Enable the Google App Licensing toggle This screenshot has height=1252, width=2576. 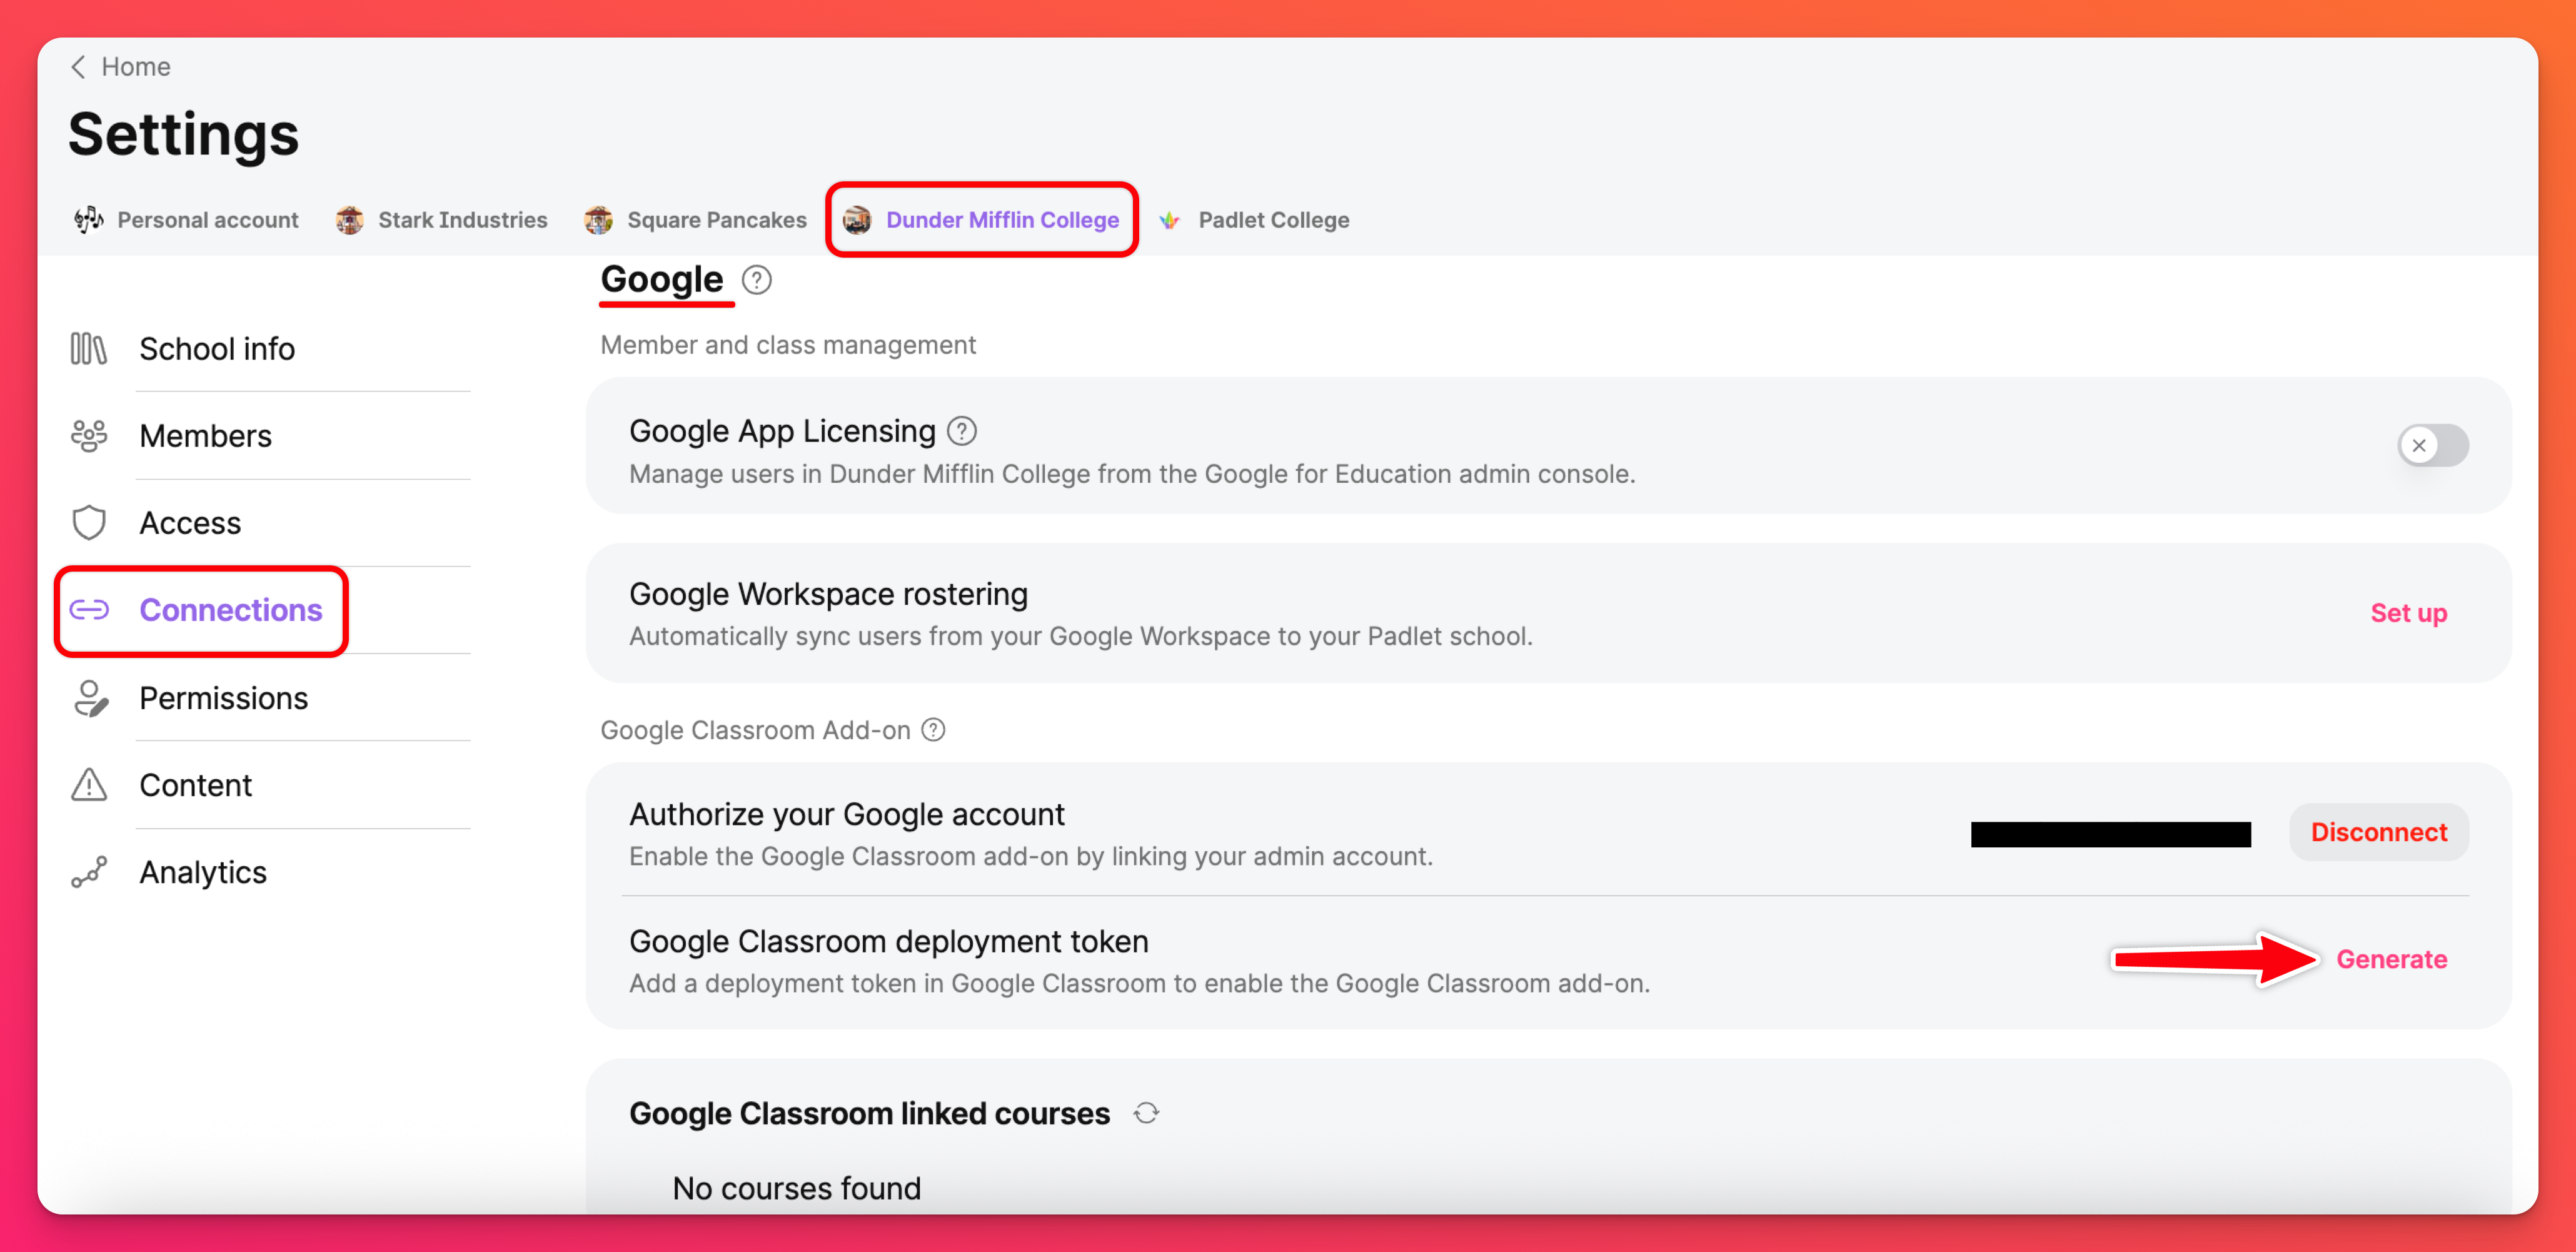2432,446
